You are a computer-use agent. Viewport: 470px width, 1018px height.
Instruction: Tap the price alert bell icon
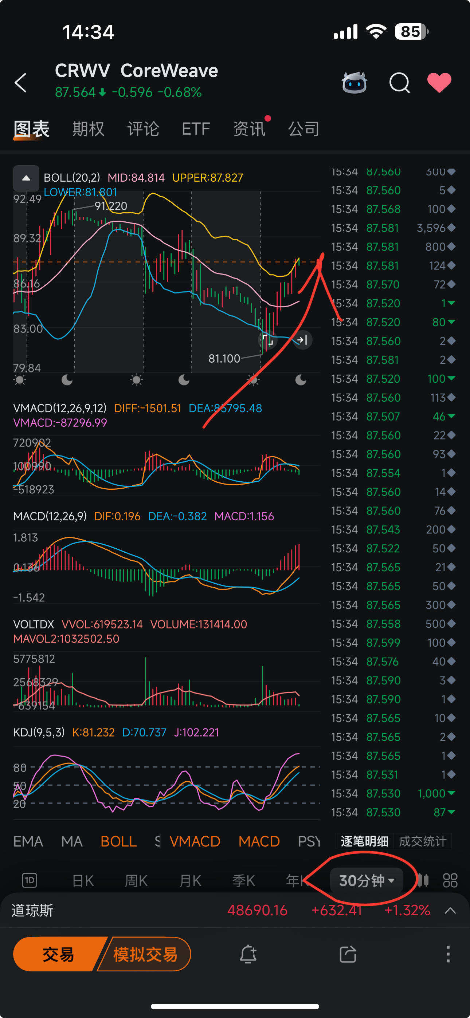248,954
